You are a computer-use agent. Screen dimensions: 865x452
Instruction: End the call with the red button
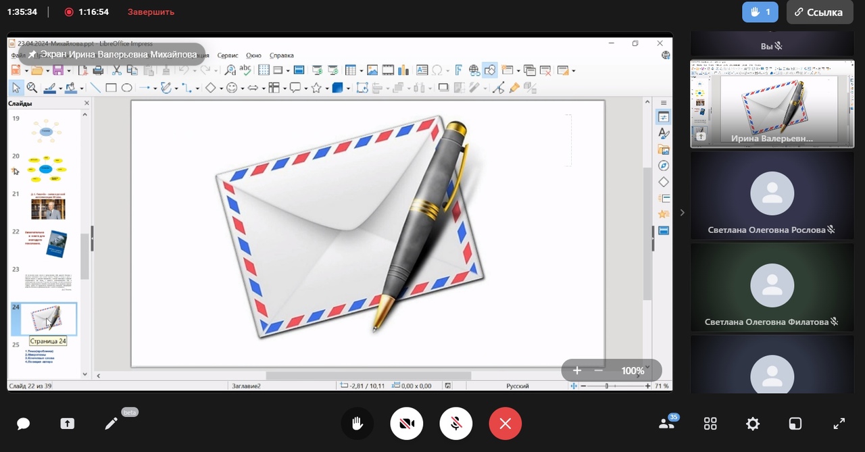(x=505, y=424)
